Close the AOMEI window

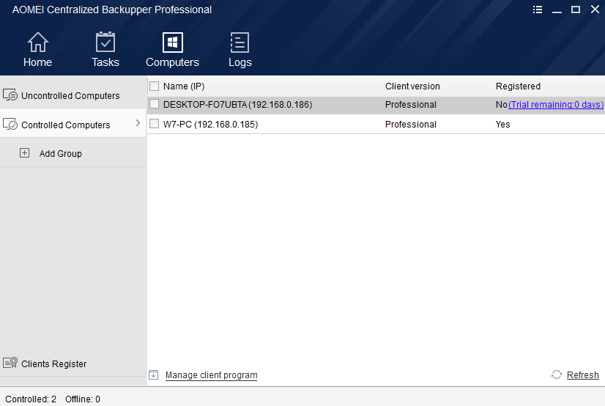click(595, 10)
